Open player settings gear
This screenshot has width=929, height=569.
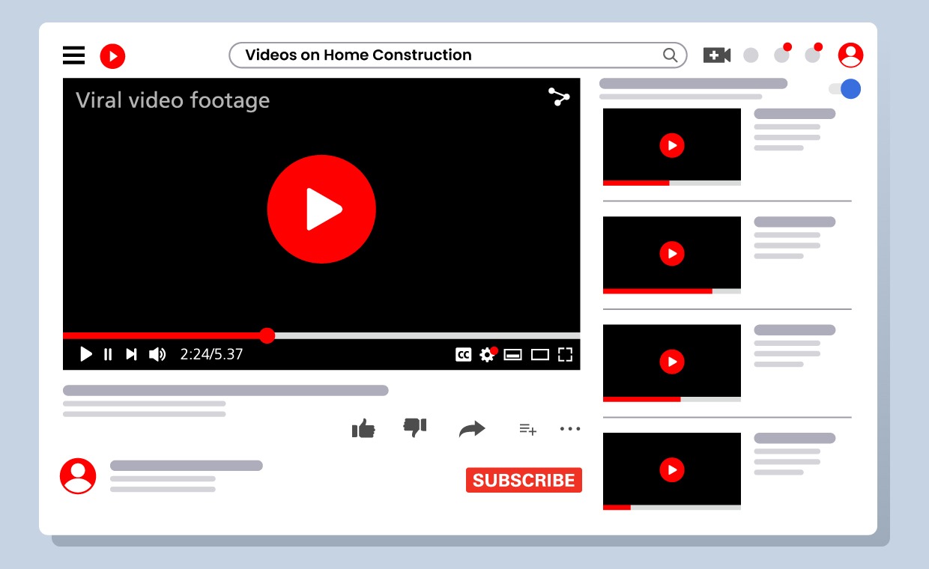488,354
